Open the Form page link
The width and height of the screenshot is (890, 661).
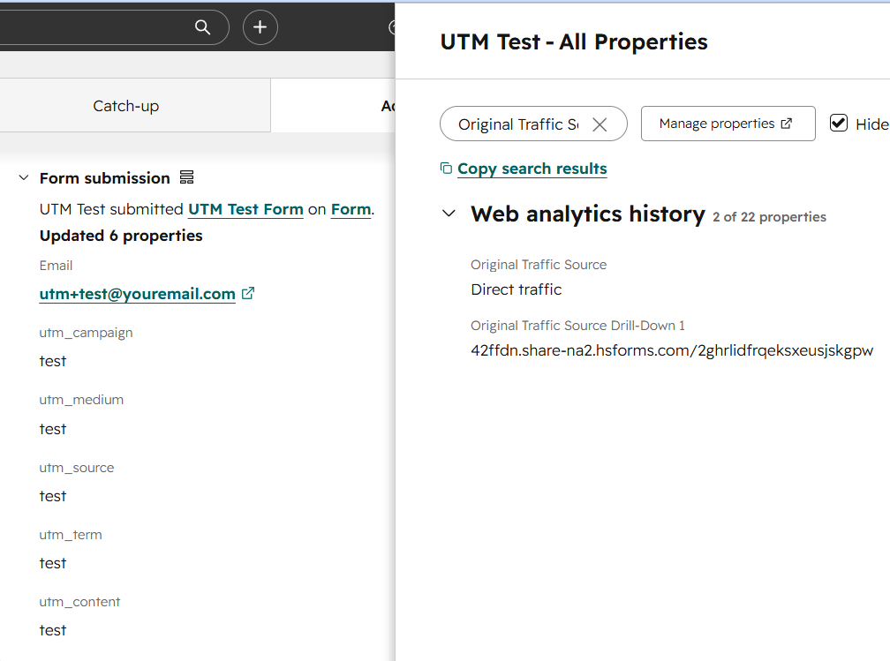pyautogui.click(x=351, y=209)
